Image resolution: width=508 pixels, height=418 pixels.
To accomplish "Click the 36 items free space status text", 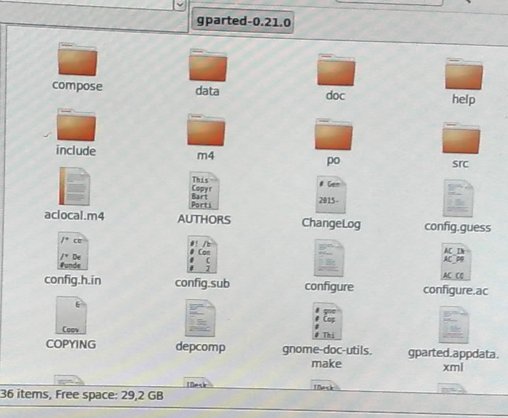I will click(82, 395).
